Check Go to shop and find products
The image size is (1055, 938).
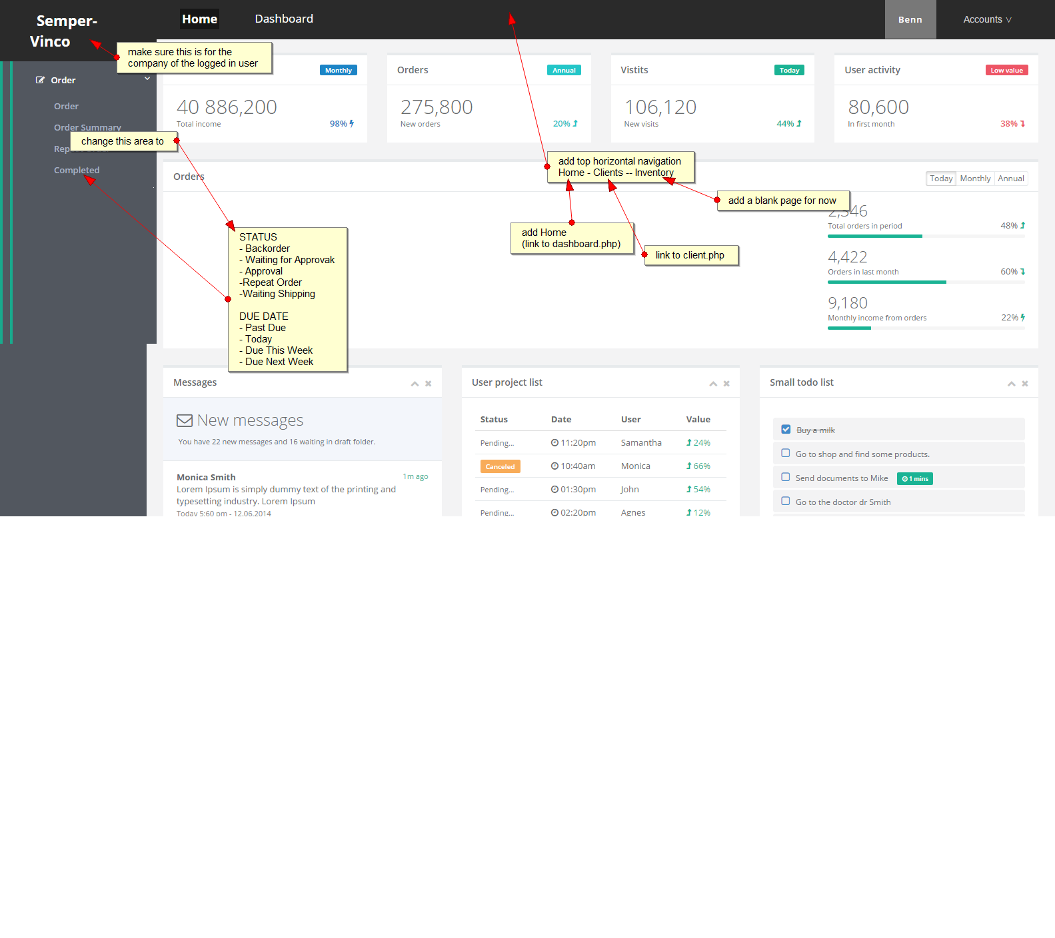(x=786, y=453)
